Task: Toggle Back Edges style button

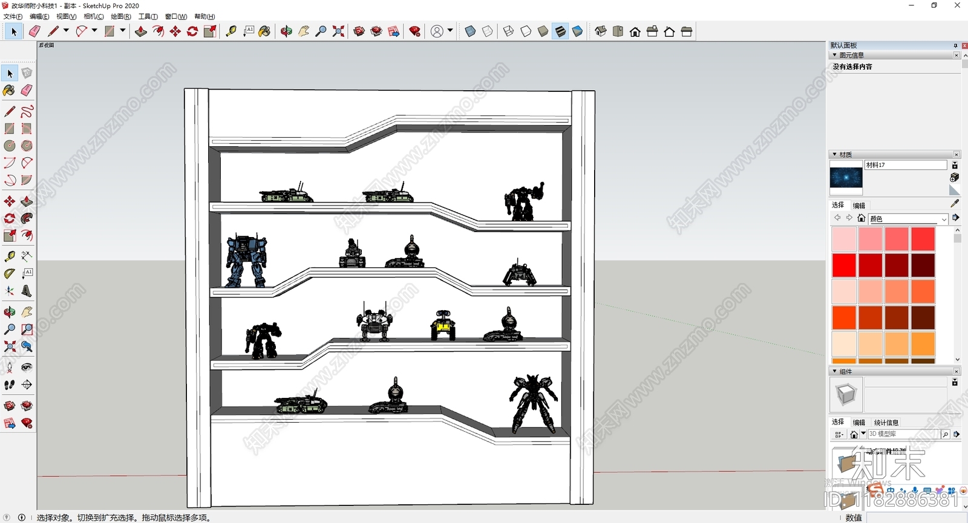Action: pyautogui.click(x=488, y=31)
